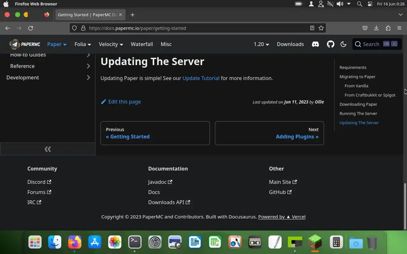
Task: Open the Firefox downloads panel icon
Action: (x=376, y=28)
